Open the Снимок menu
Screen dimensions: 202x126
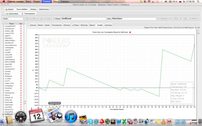(47, 1)
